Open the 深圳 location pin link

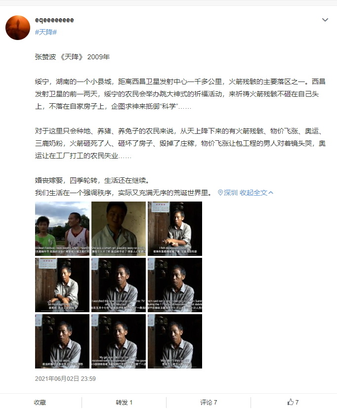pos(228,193)
